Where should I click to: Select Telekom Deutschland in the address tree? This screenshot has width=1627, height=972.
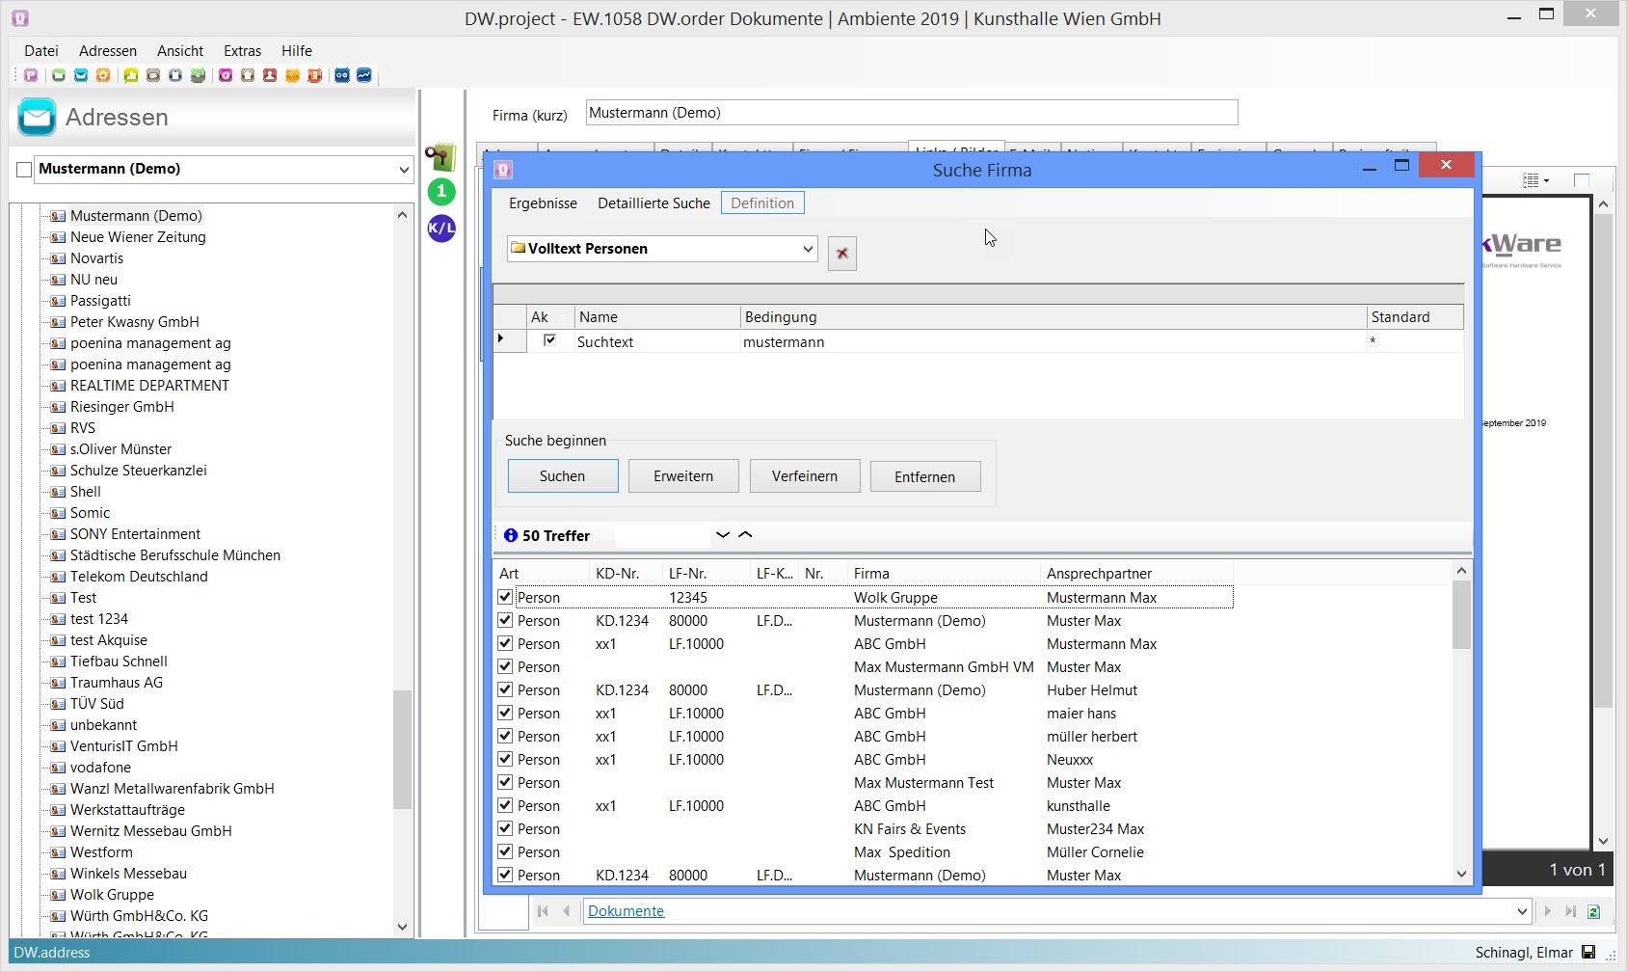point(139,577)
